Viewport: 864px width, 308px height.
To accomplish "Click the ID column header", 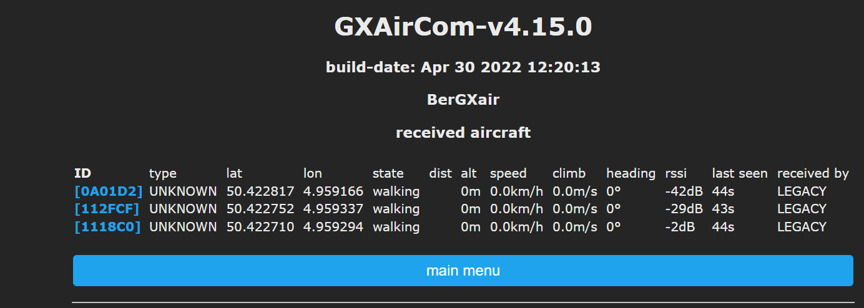I will pos(82,173).
